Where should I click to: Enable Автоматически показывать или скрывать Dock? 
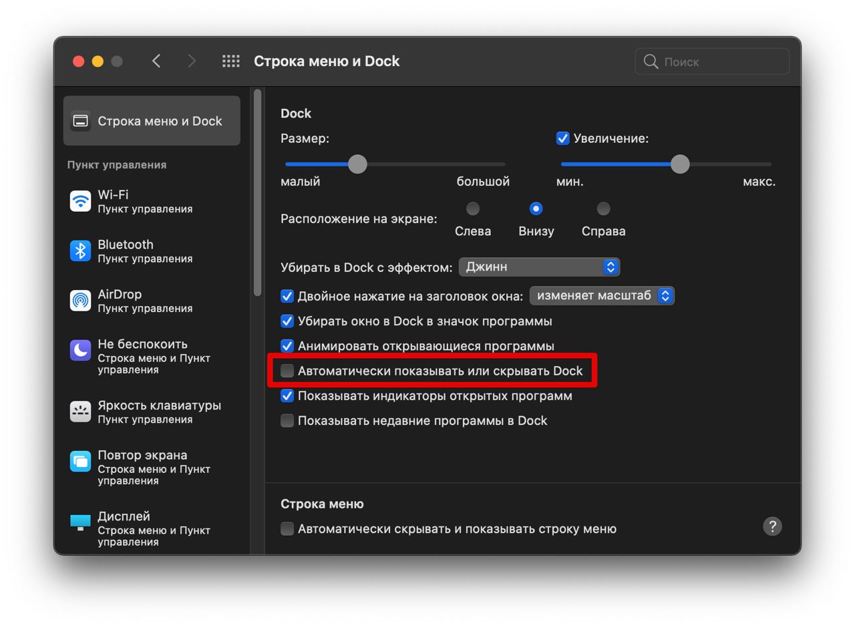click(x=287, y=371)
